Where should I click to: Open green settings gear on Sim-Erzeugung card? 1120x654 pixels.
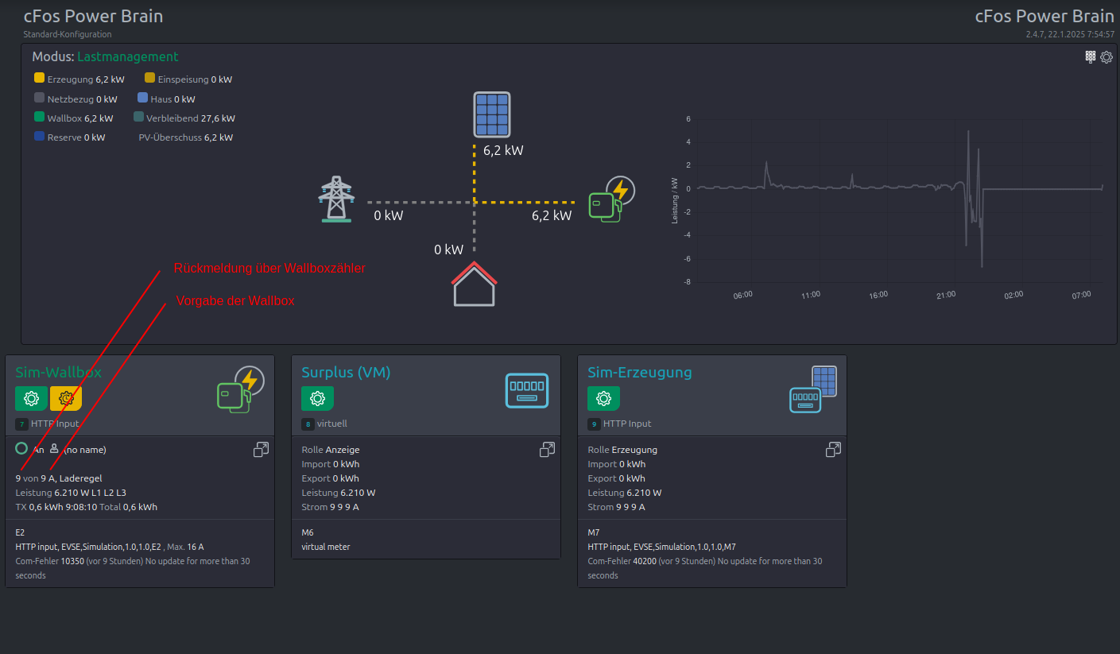[603, 398]
